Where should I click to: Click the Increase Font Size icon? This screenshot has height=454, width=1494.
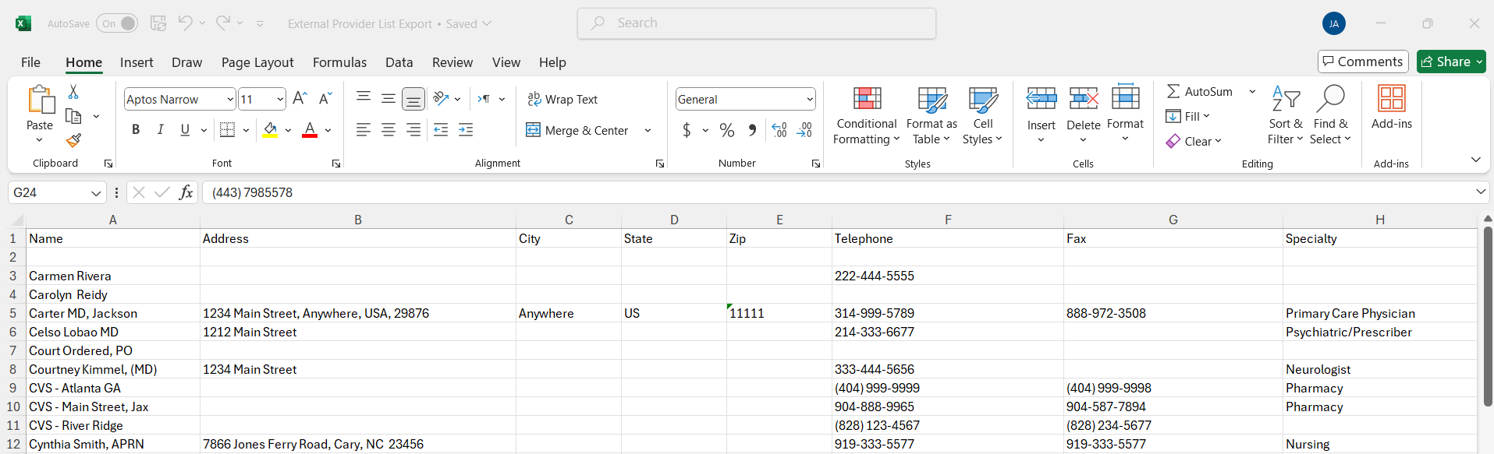click(x=300, y=99)
